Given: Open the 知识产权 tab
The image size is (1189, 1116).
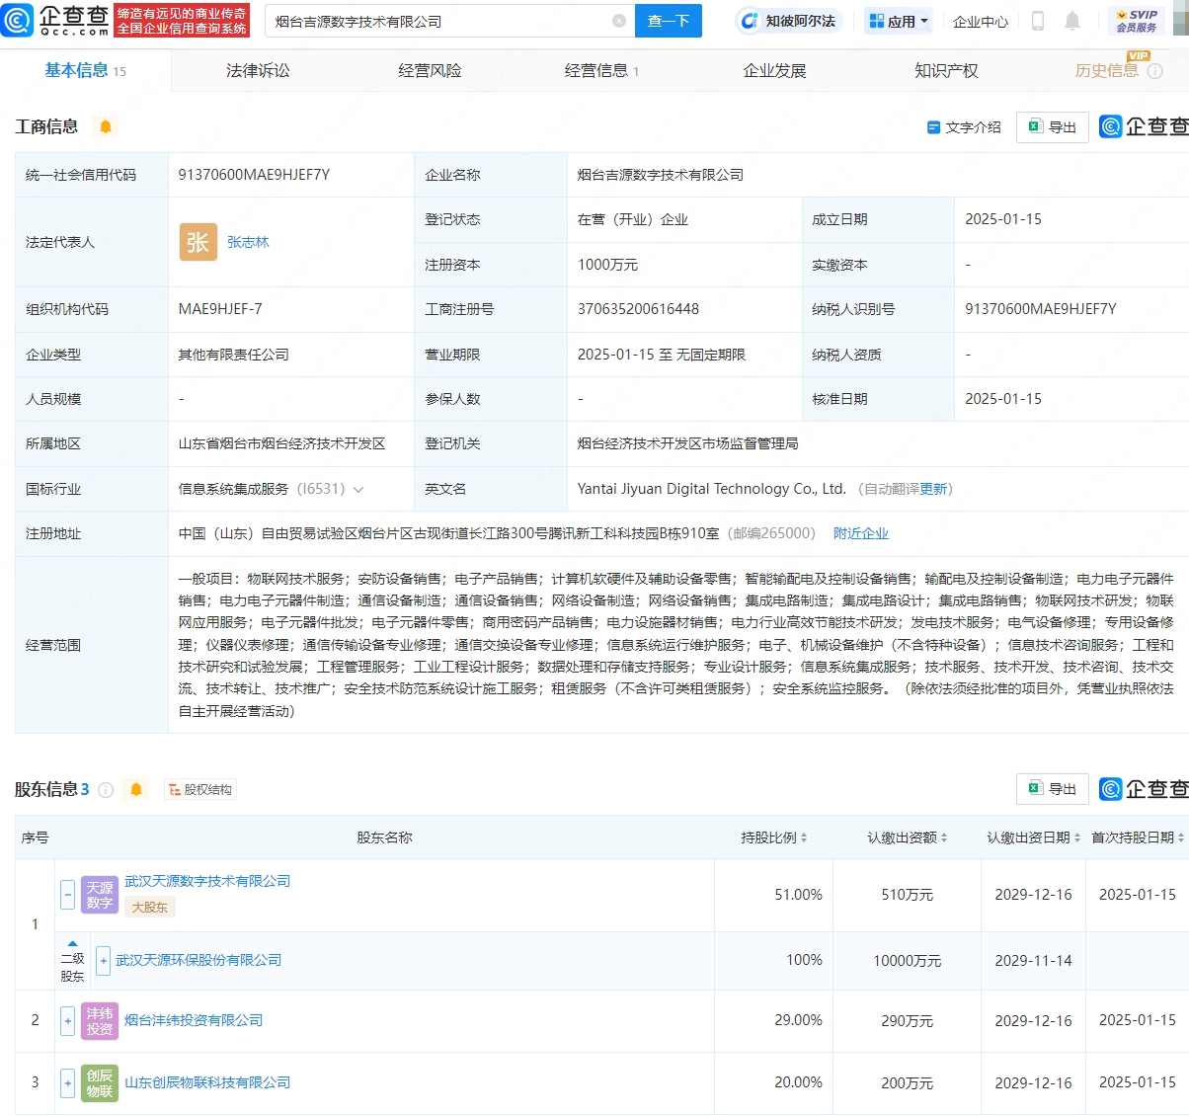Looking at the screenshot, I should [x=946, y=70].
